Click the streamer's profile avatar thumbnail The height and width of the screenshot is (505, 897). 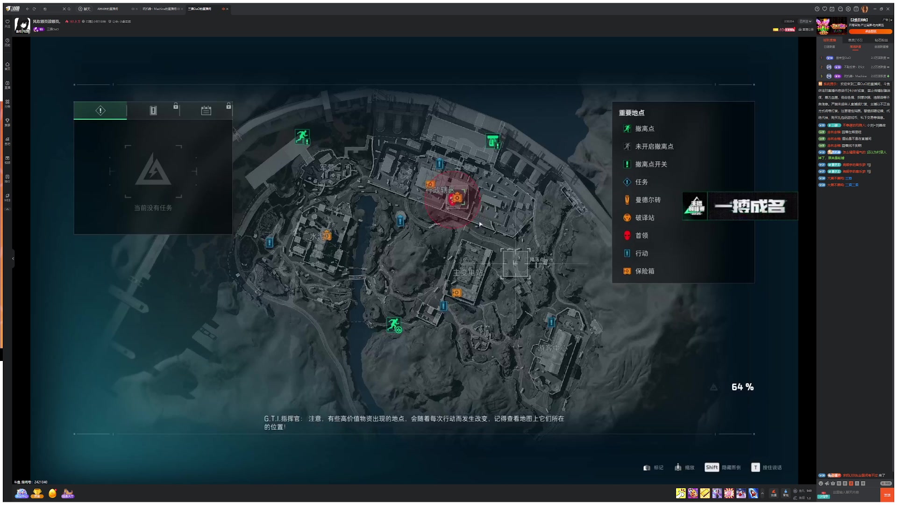(22, 25)
